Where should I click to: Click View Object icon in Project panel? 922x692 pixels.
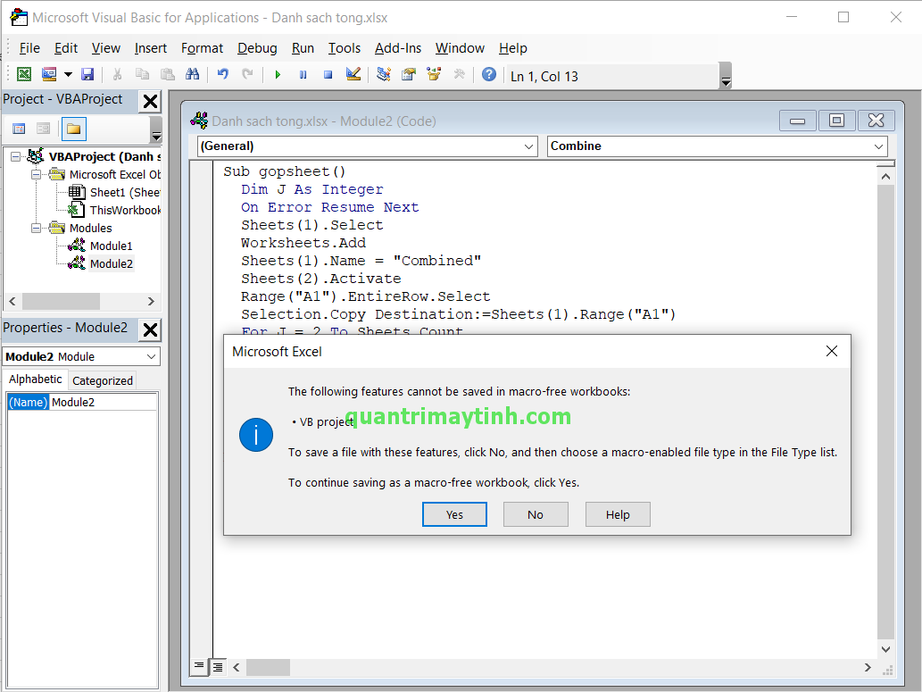[44, 129]
